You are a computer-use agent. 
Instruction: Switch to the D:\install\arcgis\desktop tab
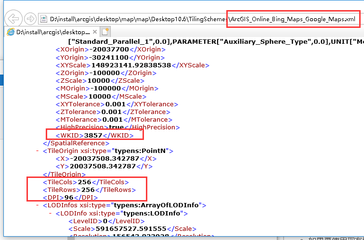pyautogui.click(x=52, y=32)
